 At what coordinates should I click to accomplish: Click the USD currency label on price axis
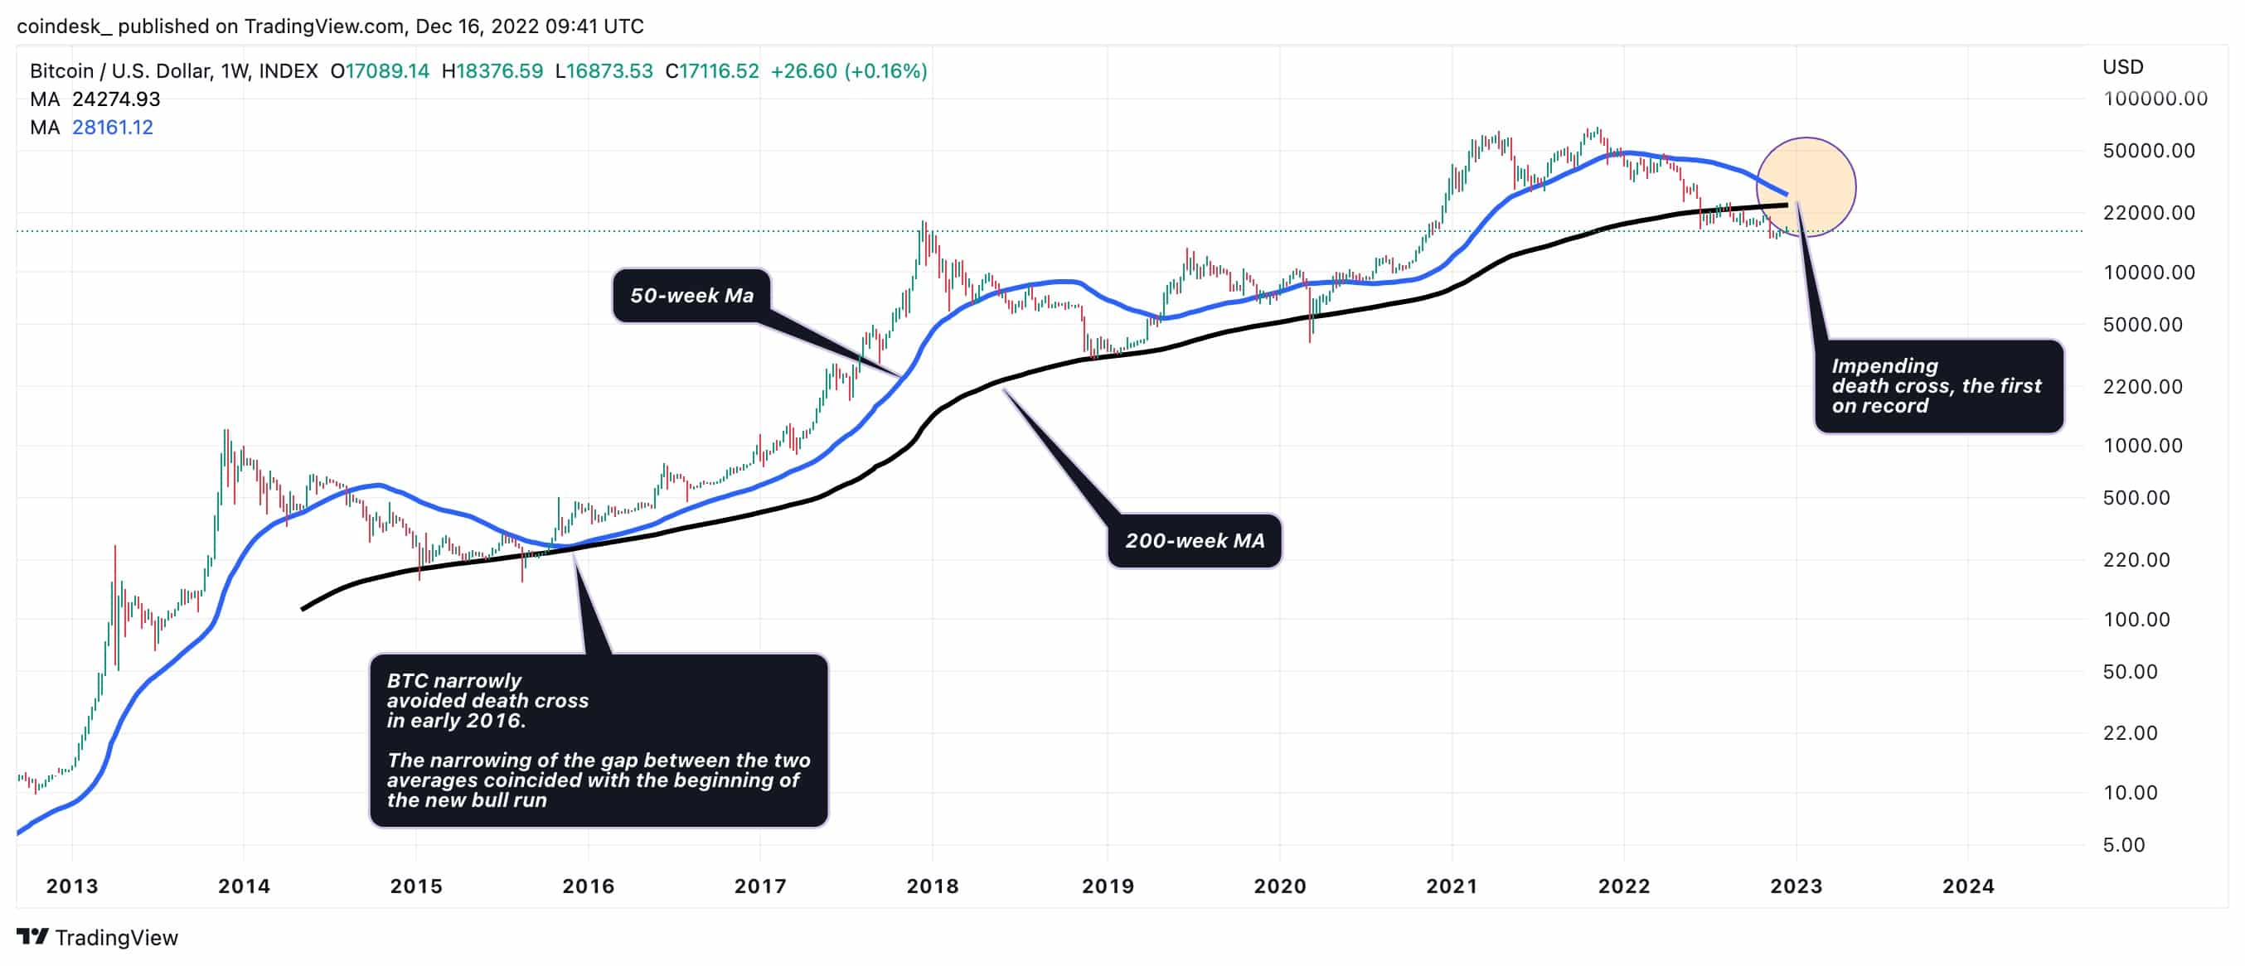2123,67
